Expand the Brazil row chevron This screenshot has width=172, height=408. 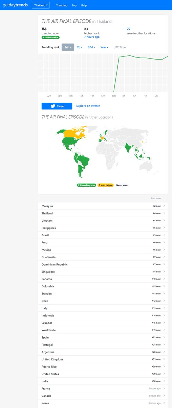(164, 235)
